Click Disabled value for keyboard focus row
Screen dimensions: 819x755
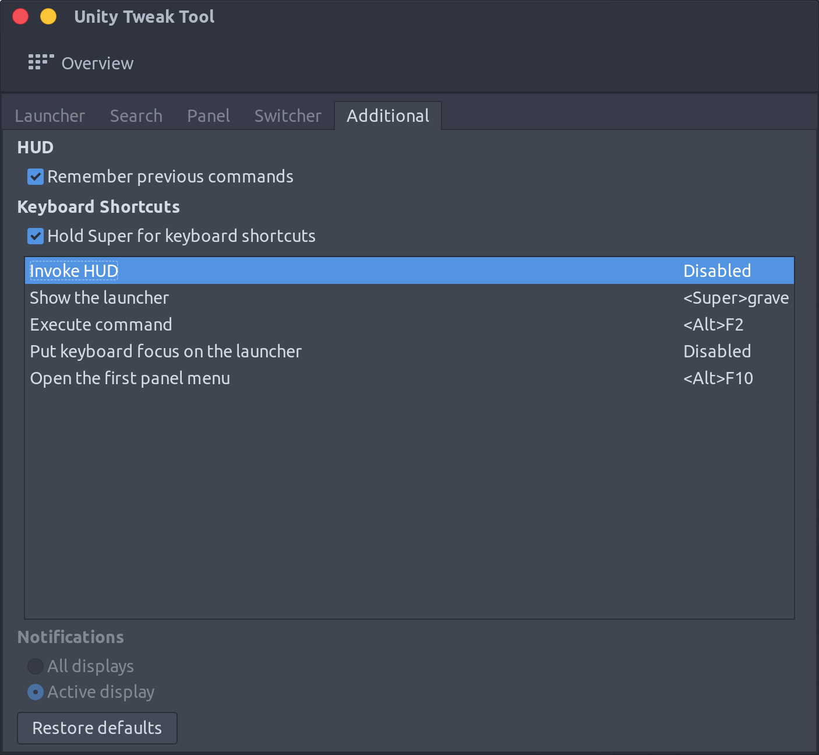pos(717,351)
